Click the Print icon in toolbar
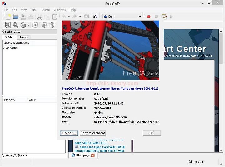 (31, 17)
